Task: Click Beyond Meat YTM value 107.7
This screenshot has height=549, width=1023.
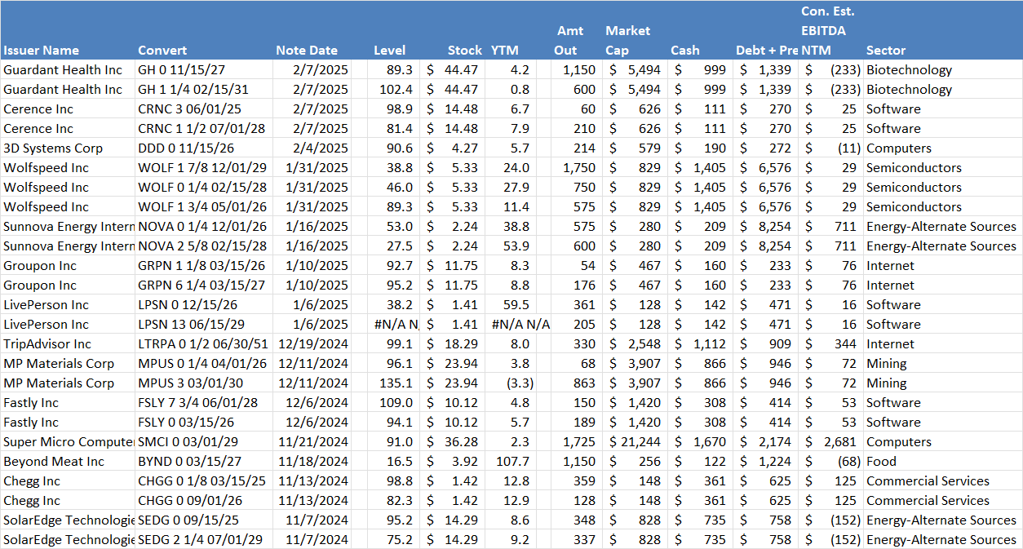Action: 512,462
